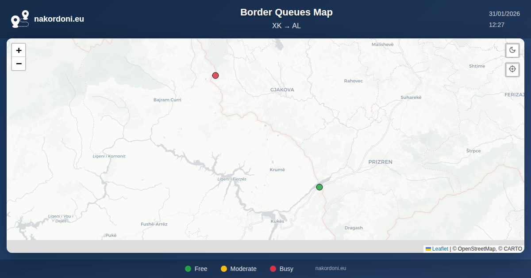Click the nakordoni.eu footer text
531x278 pixels.
[x=331, y=268]
